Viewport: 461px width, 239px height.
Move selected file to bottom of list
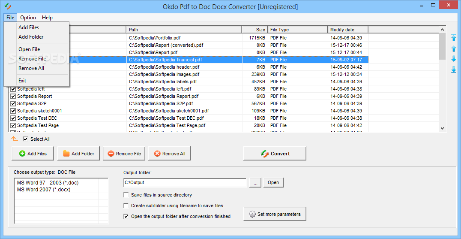(x=454, y=70)
